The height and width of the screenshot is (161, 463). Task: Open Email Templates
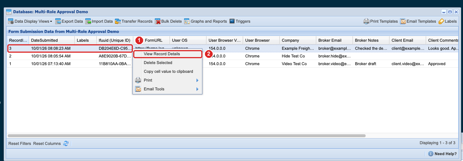tap(418, 21)
